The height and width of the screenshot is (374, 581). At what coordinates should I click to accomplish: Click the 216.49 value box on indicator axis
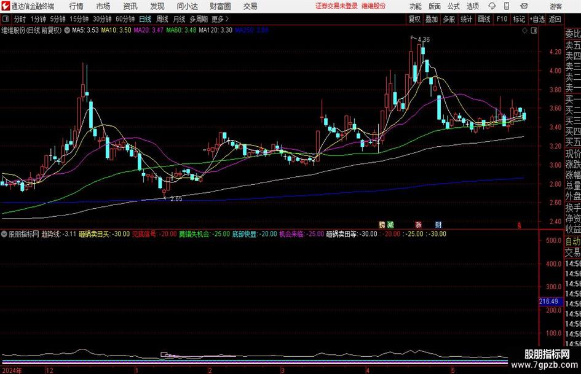550,302
